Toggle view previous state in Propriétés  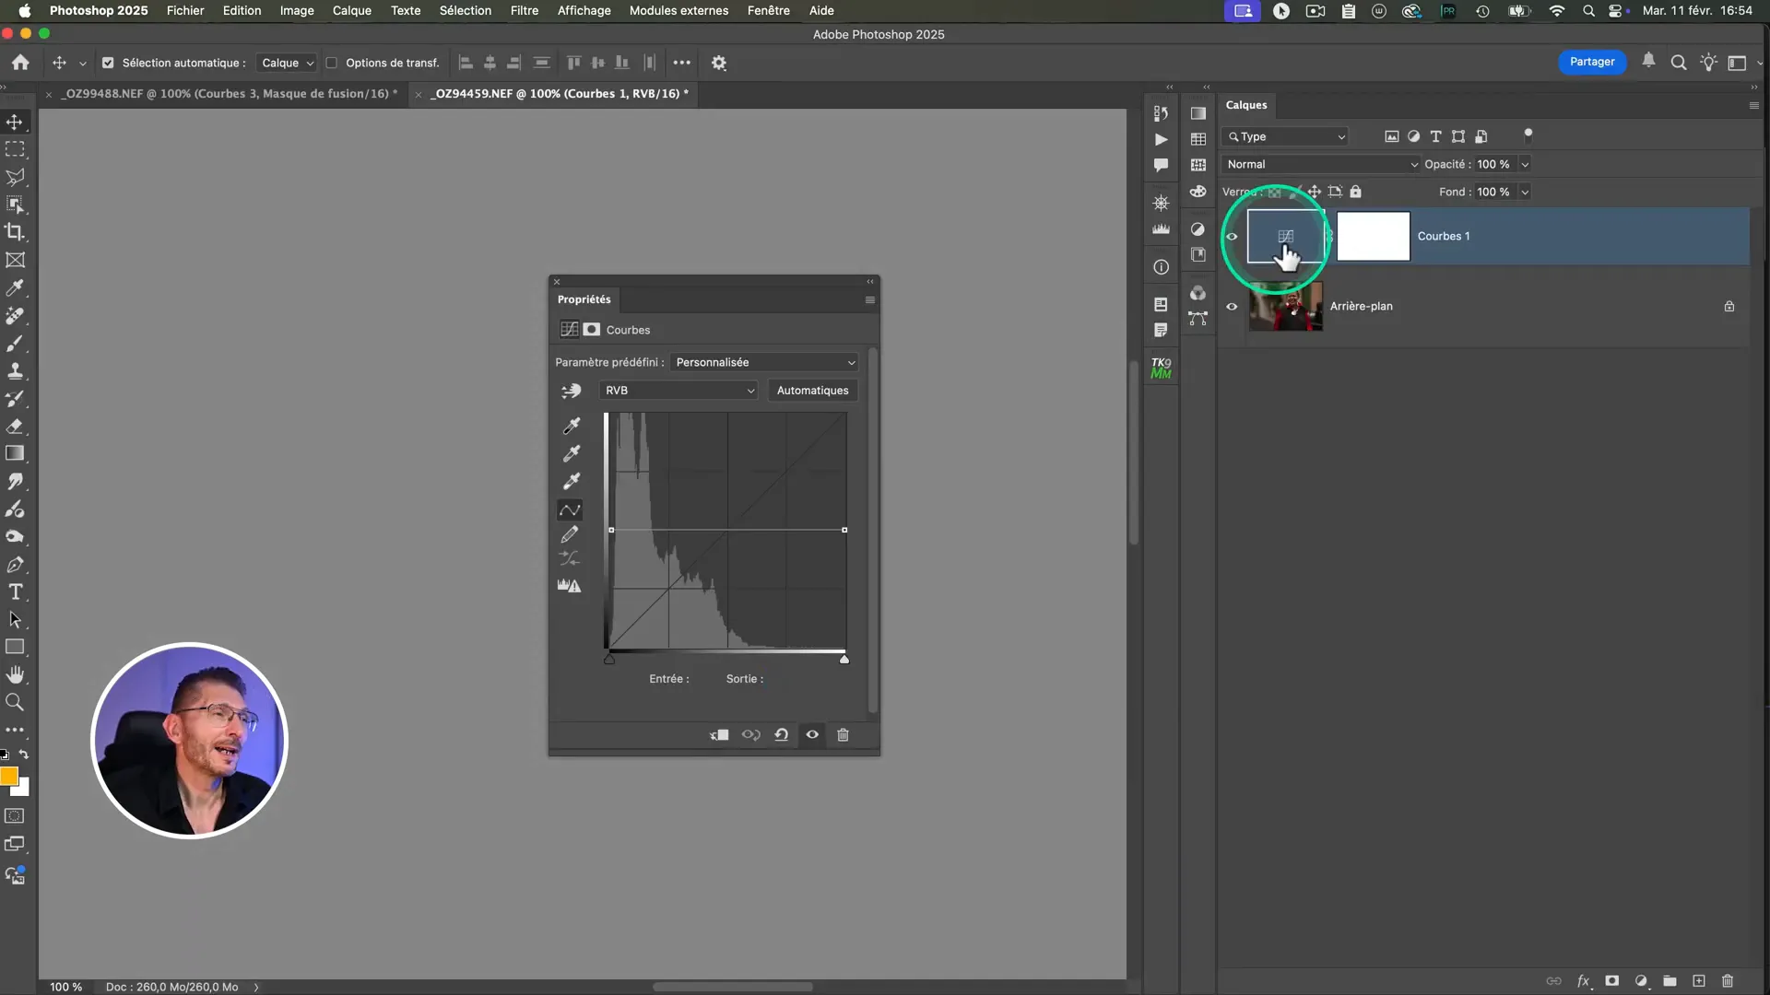tap(750, 734)
